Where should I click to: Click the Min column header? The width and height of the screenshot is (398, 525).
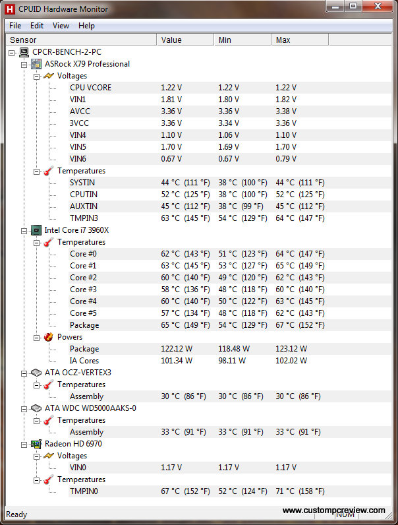pyautogui.click(x=242, y=40)
